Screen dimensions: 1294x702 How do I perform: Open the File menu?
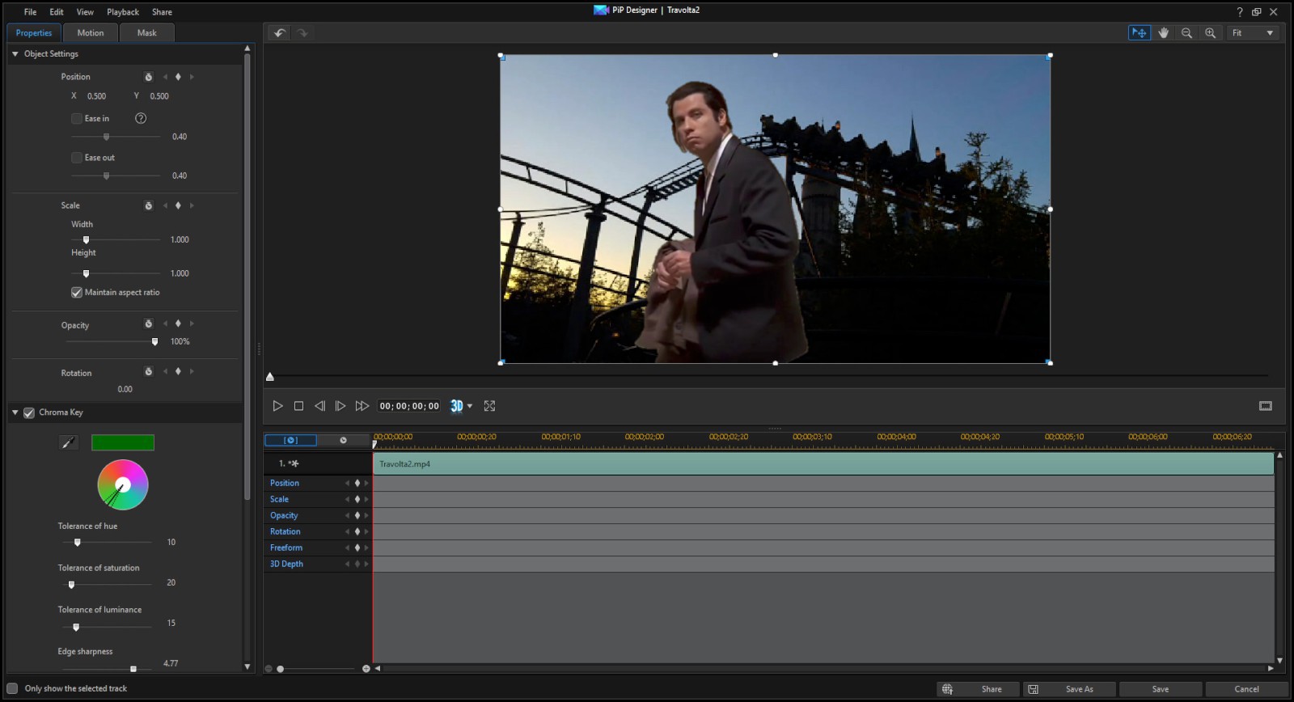pyautogui.click(x=30, y=12)
